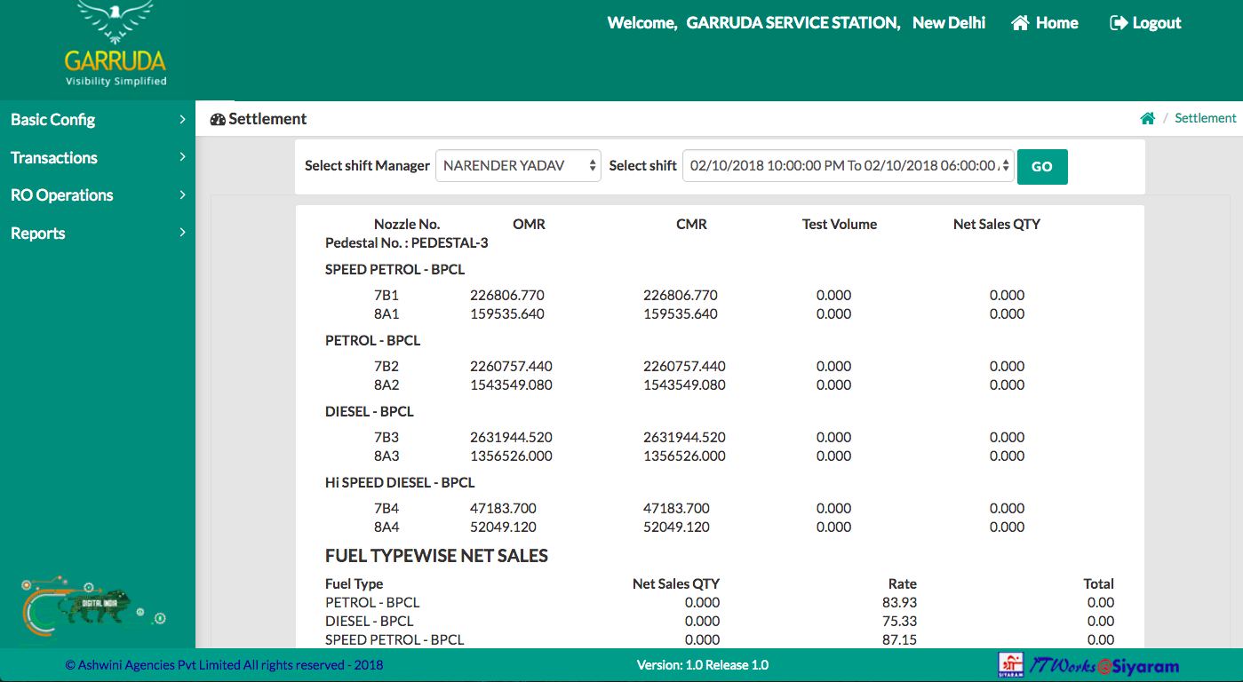Click Hi SPEED DIESEL - BPCL heading

[400, 482]
